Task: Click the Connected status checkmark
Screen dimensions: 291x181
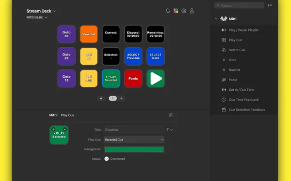Action: click(107, 159)
